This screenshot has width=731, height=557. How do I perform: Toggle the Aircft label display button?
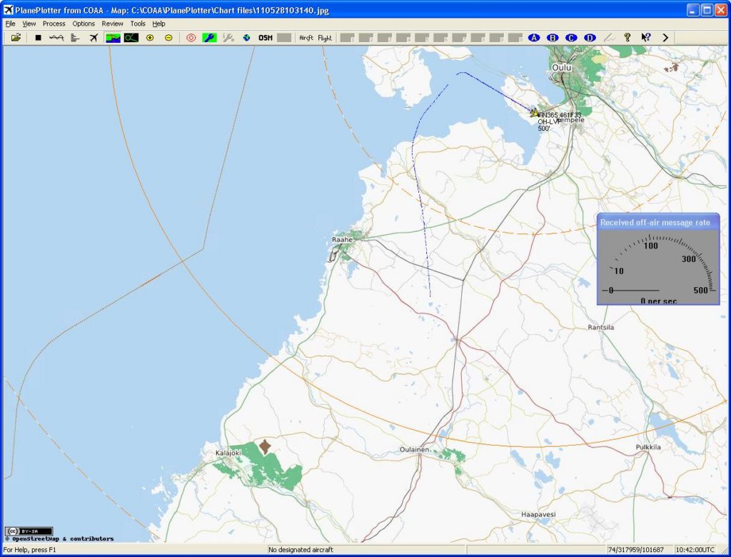(x=306, y=38)
